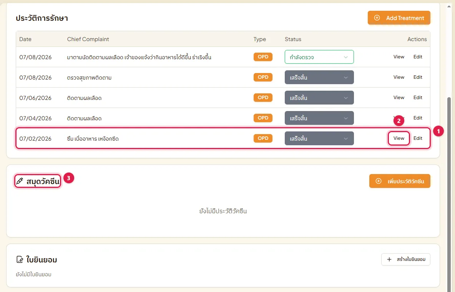Click the Date column header
455x292 pixels.
point(25,39)
